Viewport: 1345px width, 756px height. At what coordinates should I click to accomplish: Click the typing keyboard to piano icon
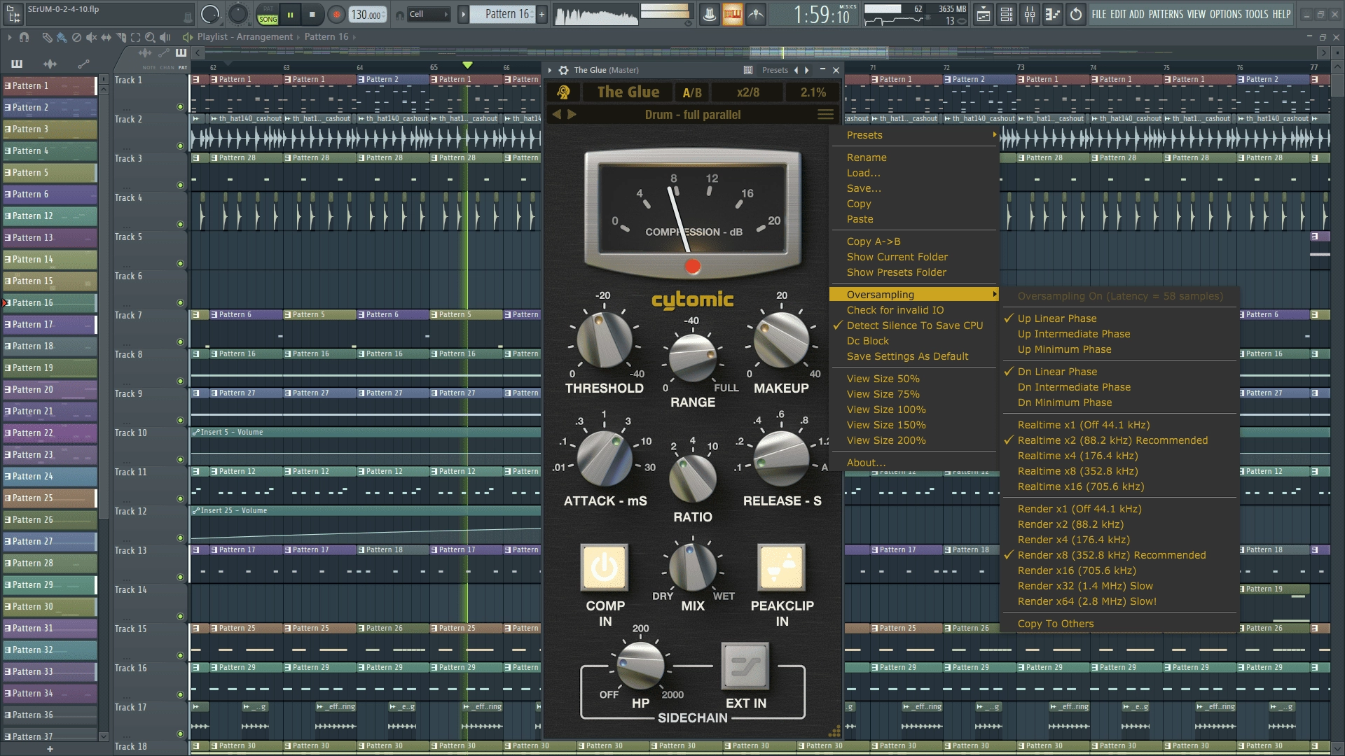point(733,14)
